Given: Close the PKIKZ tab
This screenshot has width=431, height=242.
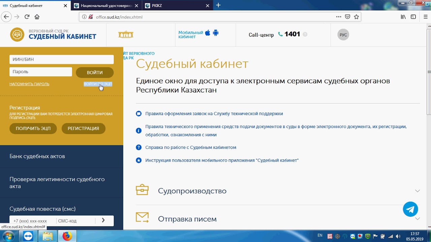Looking at the screenshot, I should pyautogui.click(x=208, y=6).
